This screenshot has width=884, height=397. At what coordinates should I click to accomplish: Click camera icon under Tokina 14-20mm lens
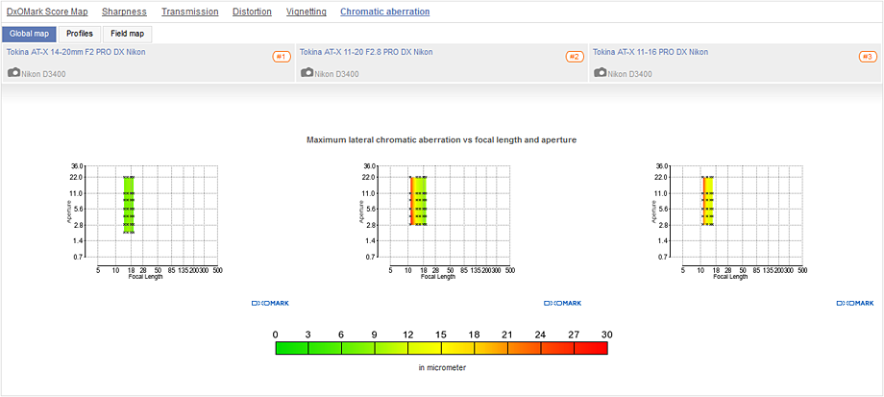coord(14,73)
